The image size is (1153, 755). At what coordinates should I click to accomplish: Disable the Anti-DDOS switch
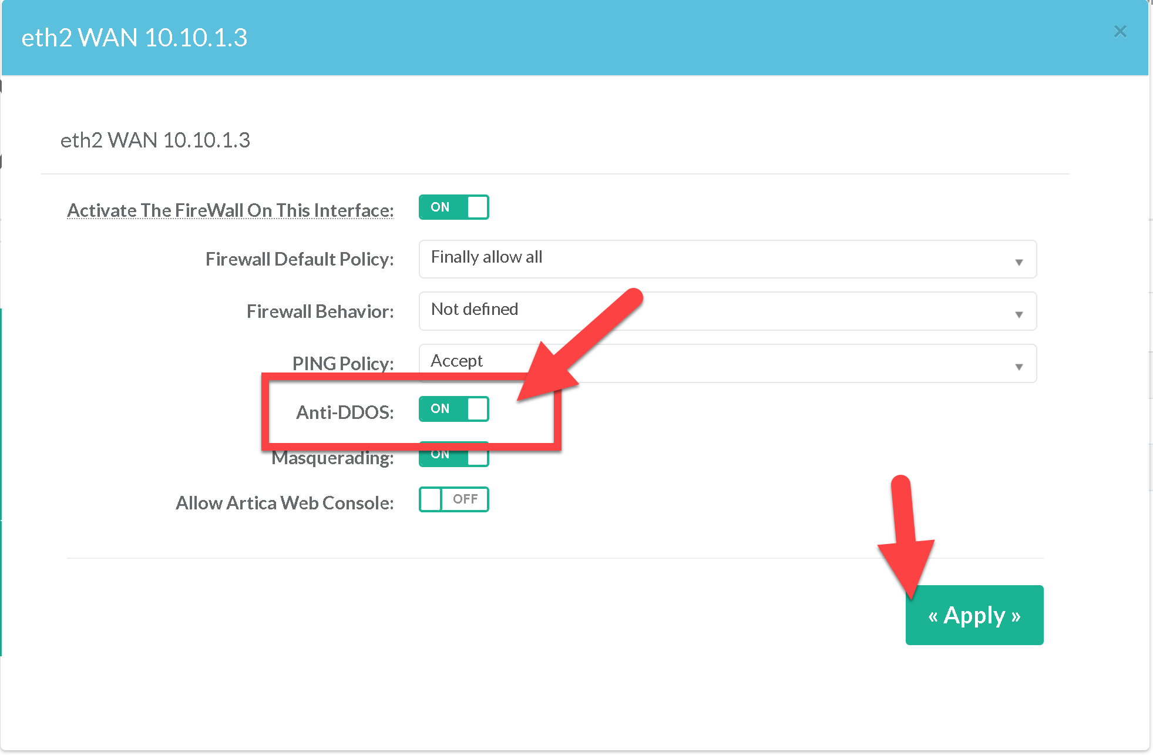coord(453,409)
